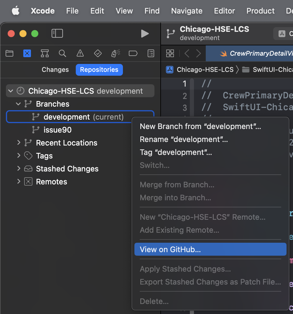Select the issue90 branch

[x=57, y=130]
